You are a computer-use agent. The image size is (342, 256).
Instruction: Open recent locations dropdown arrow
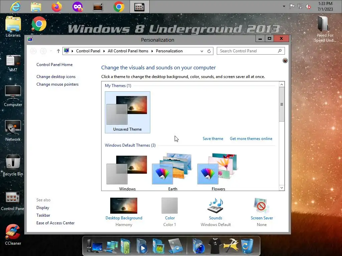tap(51, 51)
